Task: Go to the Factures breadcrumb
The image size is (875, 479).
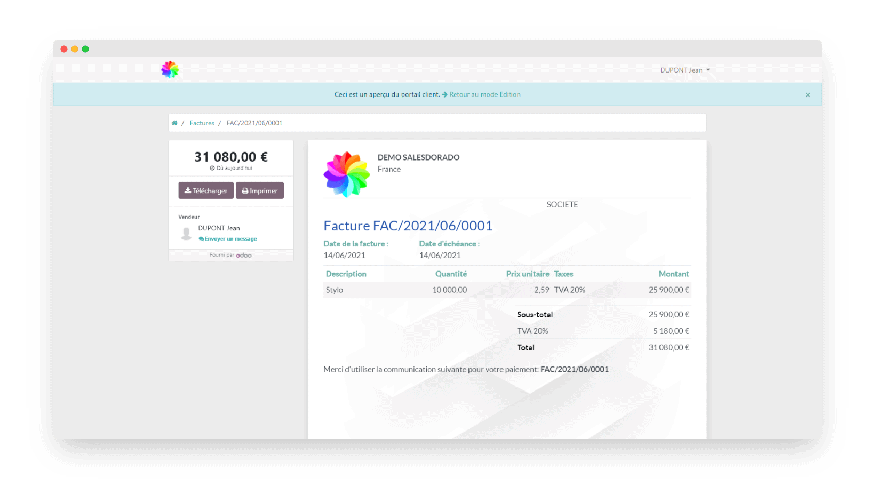Action: click(202, 123)
